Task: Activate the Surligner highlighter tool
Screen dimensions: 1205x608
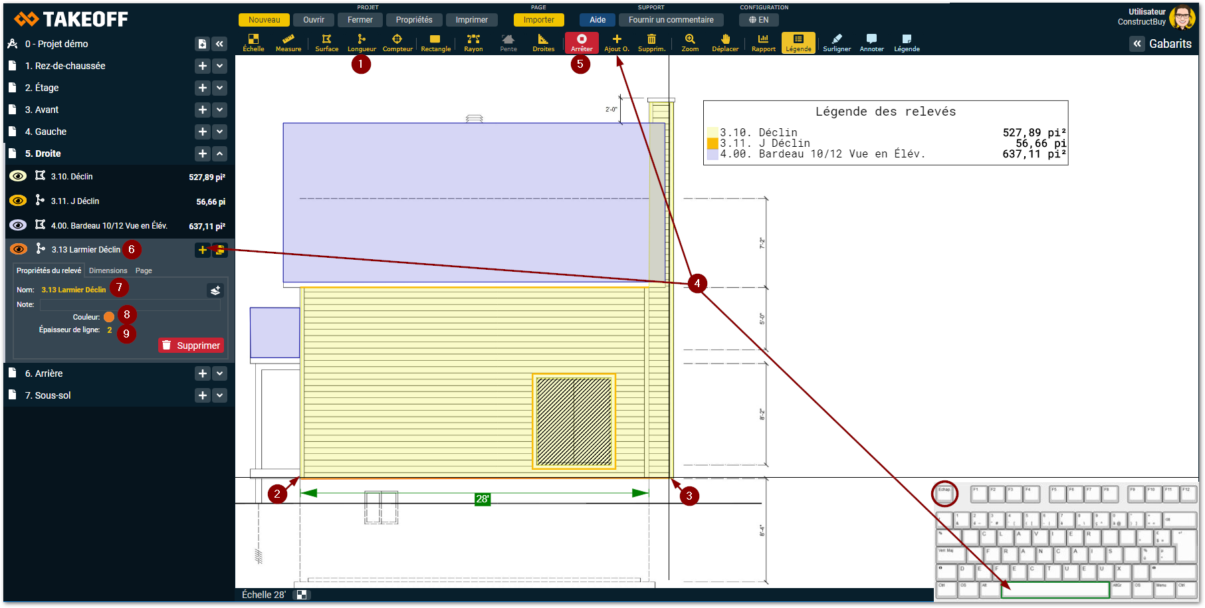Action: 837,43
